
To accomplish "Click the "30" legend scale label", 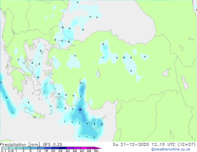I will [68, 151].
